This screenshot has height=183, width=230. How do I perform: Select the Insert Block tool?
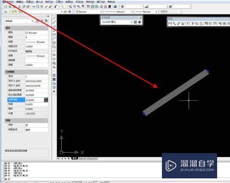(x=54, y=63)
